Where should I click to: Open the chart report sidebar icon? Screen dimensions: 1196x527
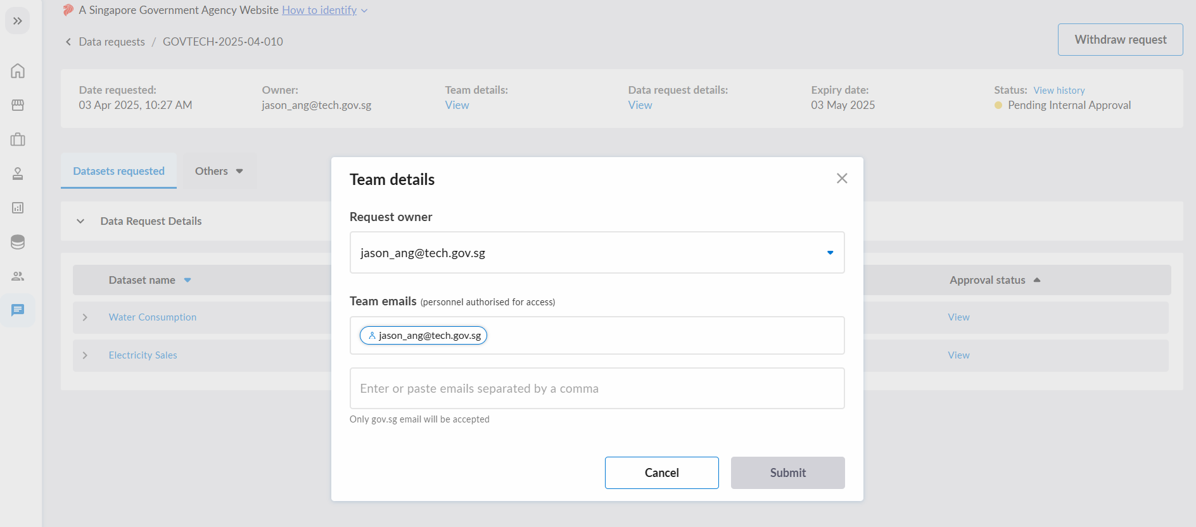click(x=18, y=208)
